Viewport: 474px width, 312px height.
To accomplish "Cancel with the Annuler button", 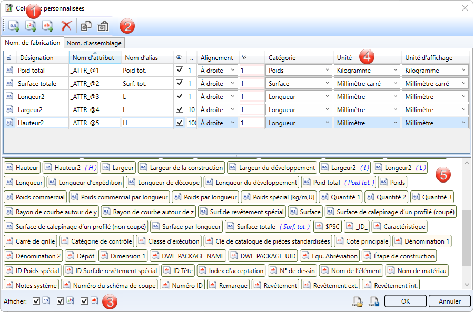I will [x=450, y=301].
